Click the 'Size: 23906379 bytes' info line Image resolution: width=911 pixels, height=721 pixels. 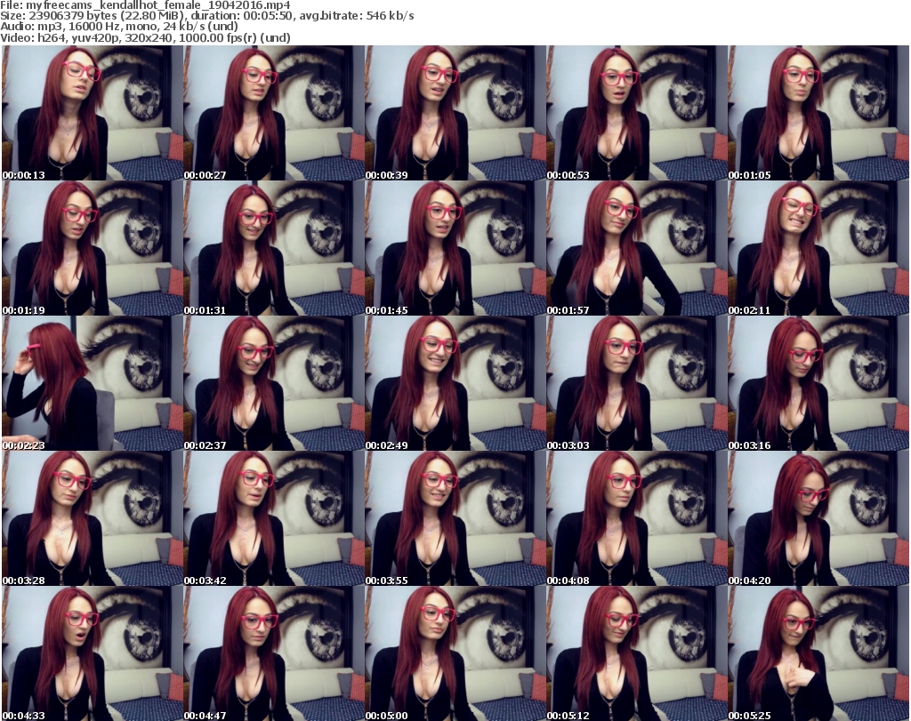pyautogui.click(x=206, y=16)
